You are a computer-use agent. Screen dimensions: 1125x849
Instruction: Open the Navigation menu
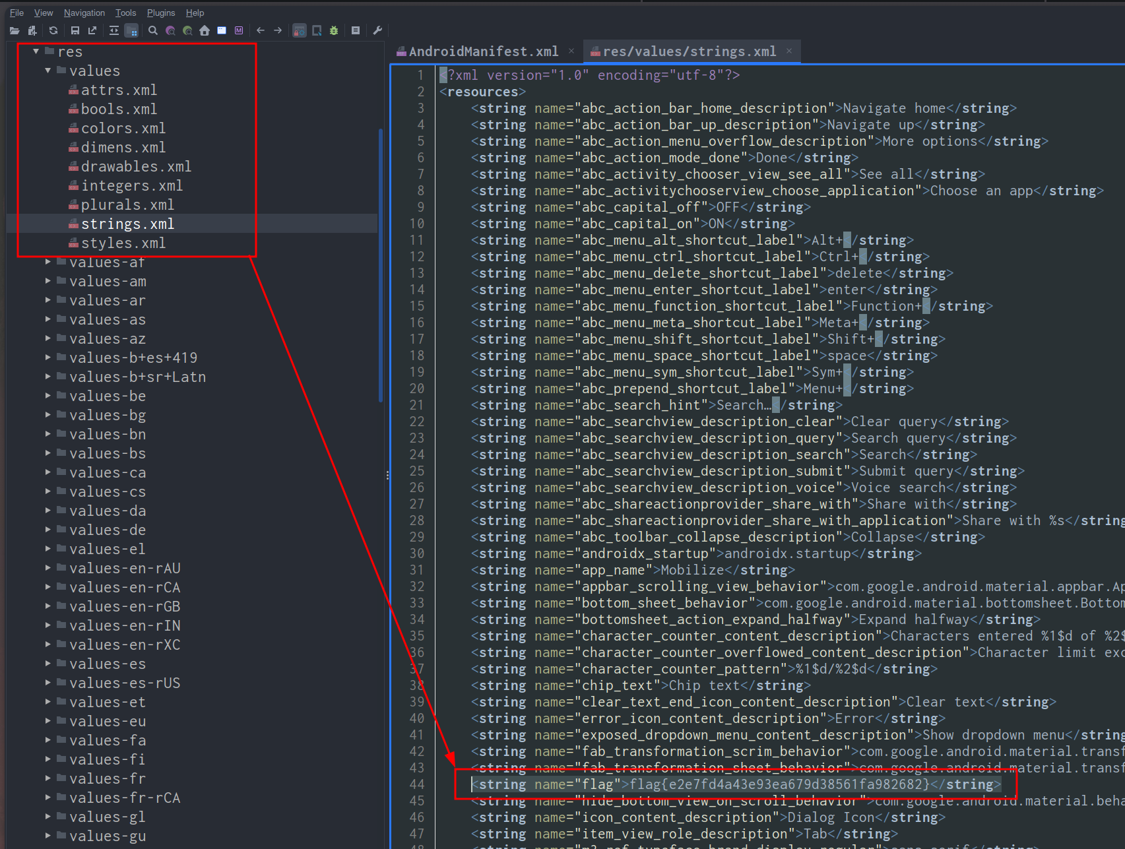(84, 13)
